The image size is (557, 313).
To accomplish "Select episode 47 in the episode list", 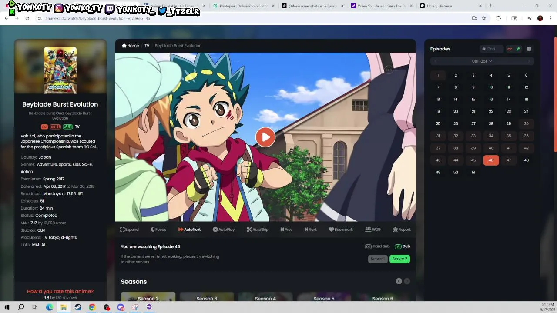I will [x=509, y=160].
